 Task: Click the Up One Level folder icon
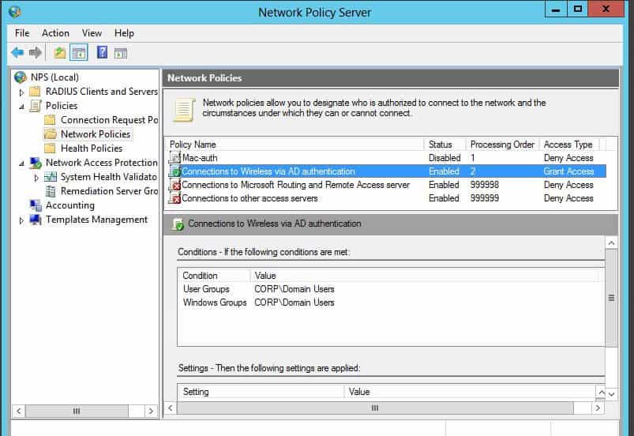coord(60,53)
